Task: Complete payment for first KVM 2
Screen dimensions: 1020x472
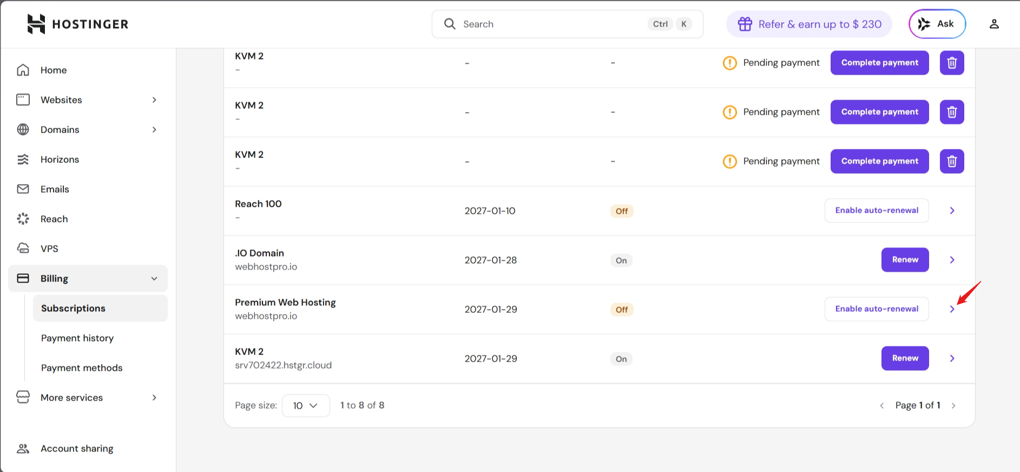Action: click(879, 63)
